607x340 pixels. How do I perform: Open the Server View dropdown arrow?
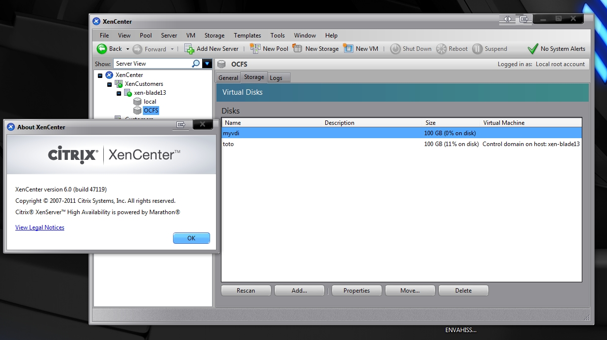[x=207, y=64]
